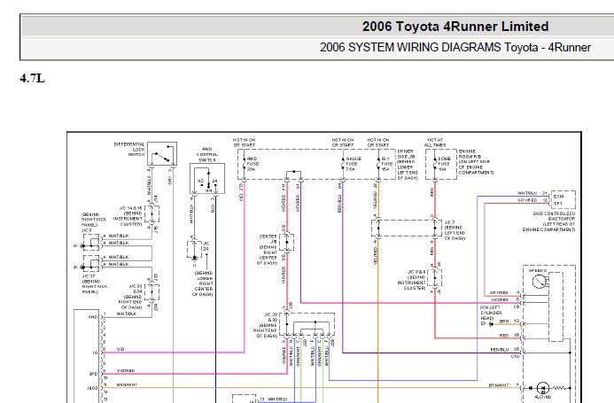Screen dimensions: 614x403
Task: Click the "WHT/BLK" label at GND pin 1
Action: (127, 314)
